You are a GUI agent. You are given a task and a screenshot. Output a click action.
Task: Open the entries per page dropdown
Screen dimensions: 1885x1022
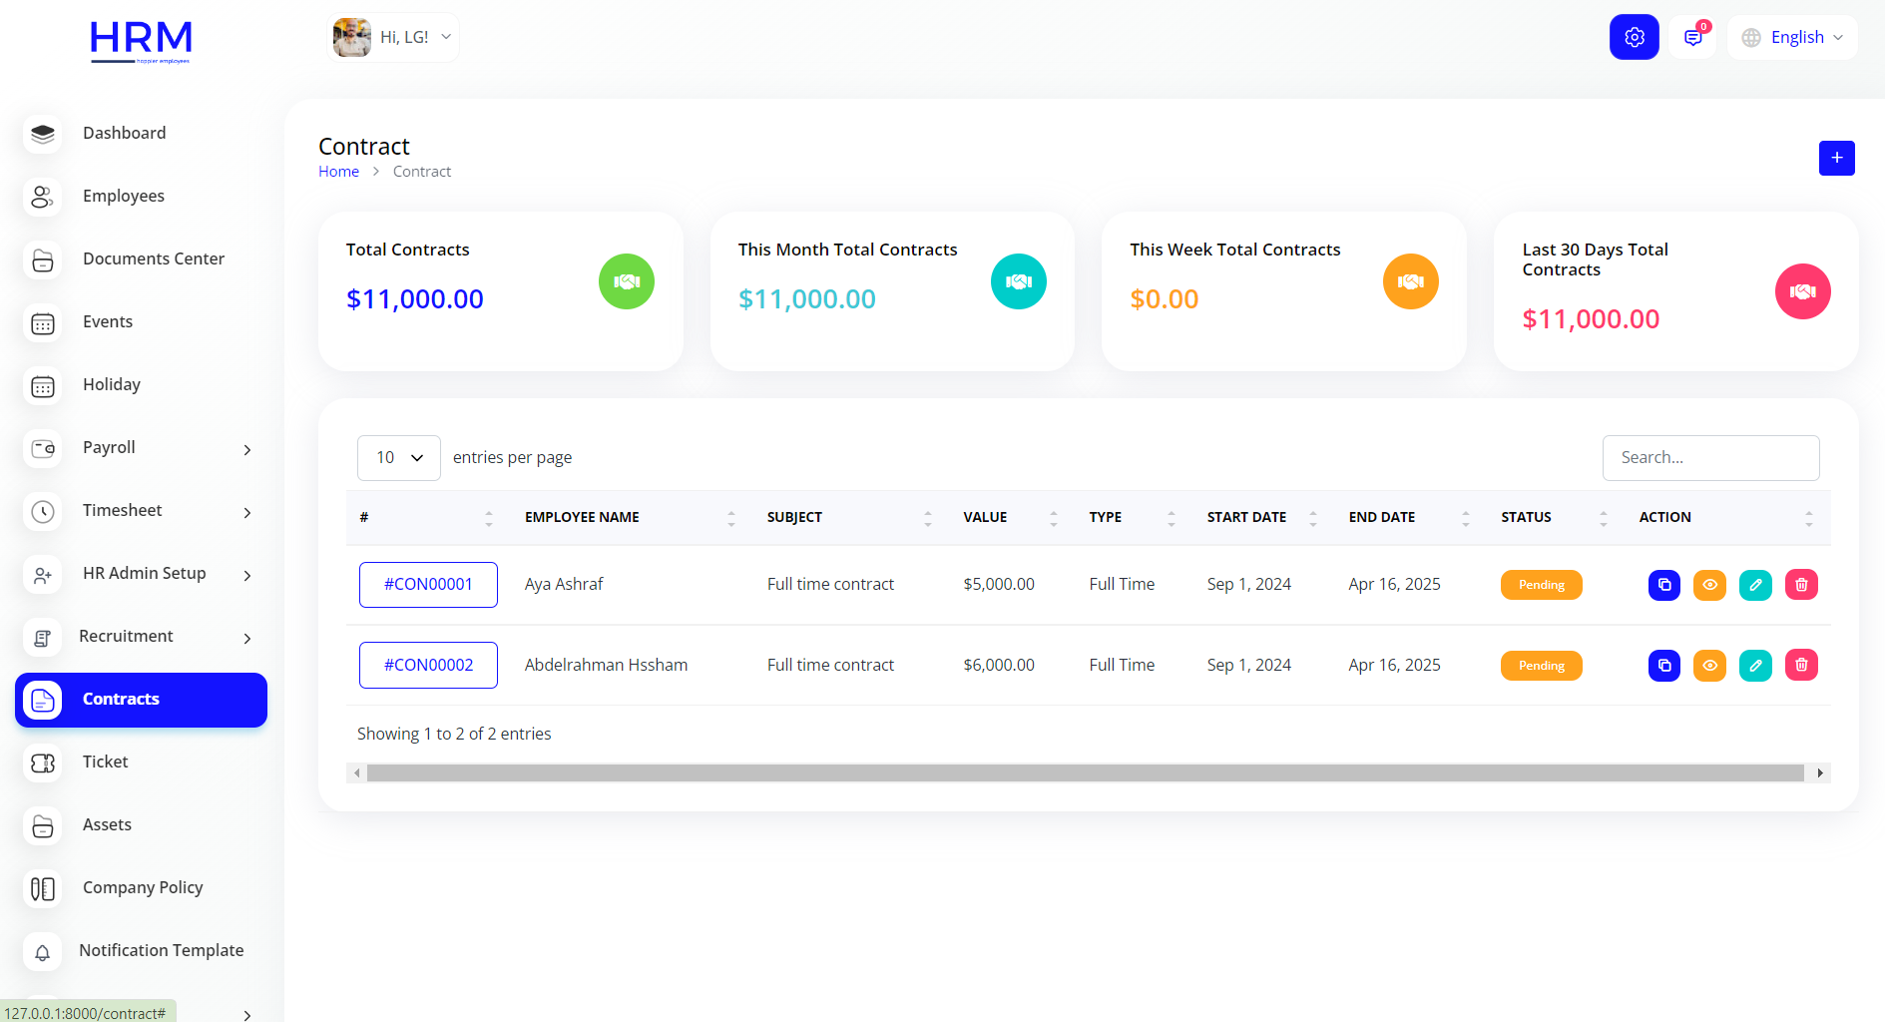398,458
